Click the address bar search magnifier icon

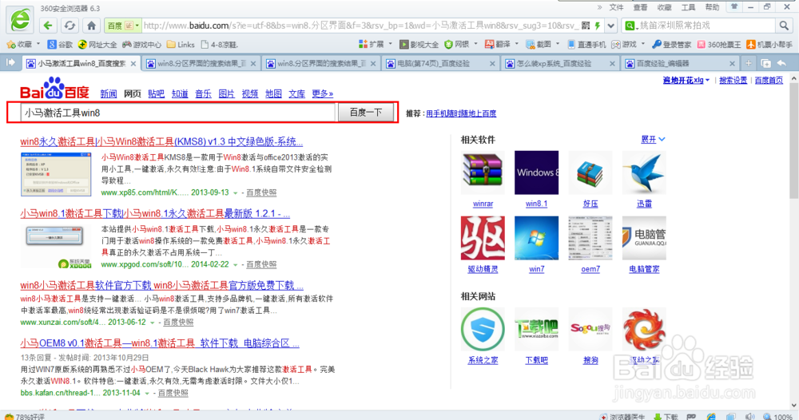(x=783, y=26)
